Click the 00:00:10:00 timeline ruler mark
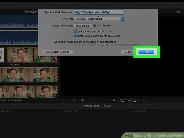 pyautogui.click(x=72, y=111)
